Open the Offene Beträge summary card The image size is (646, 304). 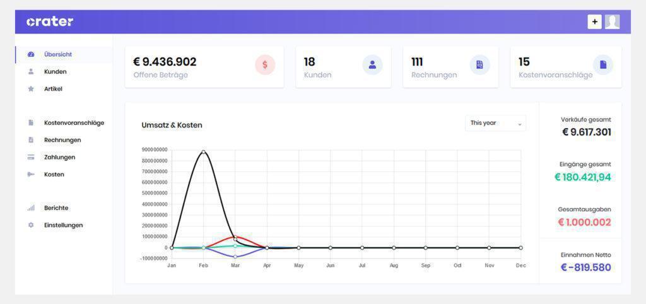pos(204,67)
